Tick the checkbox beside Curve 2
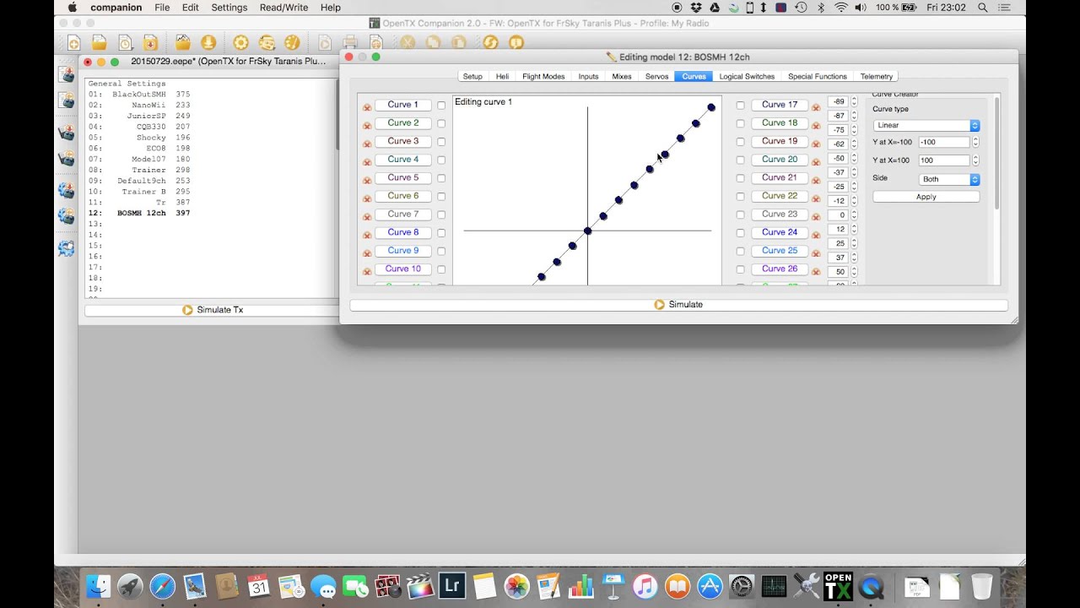The image size is (1080, 608). (x=441, y=123)
